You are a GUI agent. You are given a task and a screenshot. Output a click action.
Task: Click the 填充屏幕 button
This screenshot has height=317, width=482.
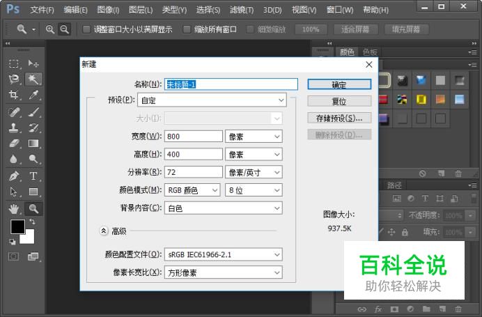[x=406, y=29]
